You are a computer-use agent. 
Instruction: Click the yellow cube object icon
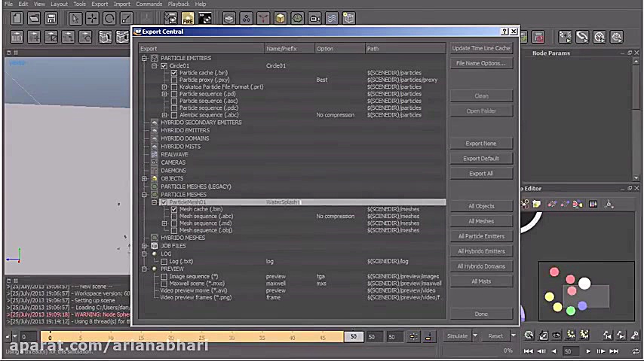(280, 19)
